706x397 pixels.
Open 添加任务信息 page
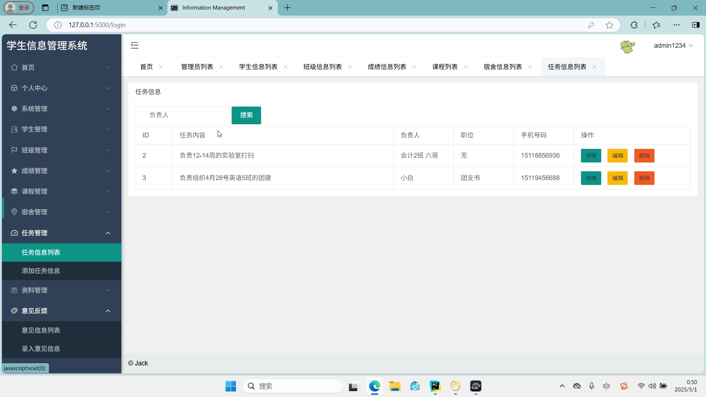pyautogui.click(x=40, y=271)
